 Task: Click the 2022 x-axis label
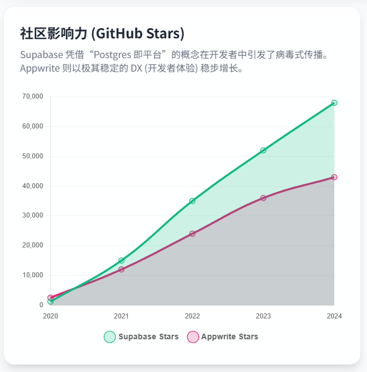[x=192, y=316]
